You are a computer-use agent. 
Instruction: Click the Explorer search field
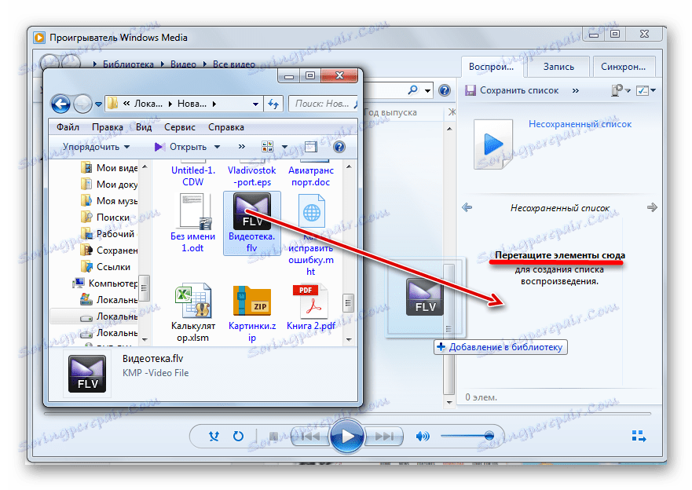pyautogui.click(x=322, y=104)
